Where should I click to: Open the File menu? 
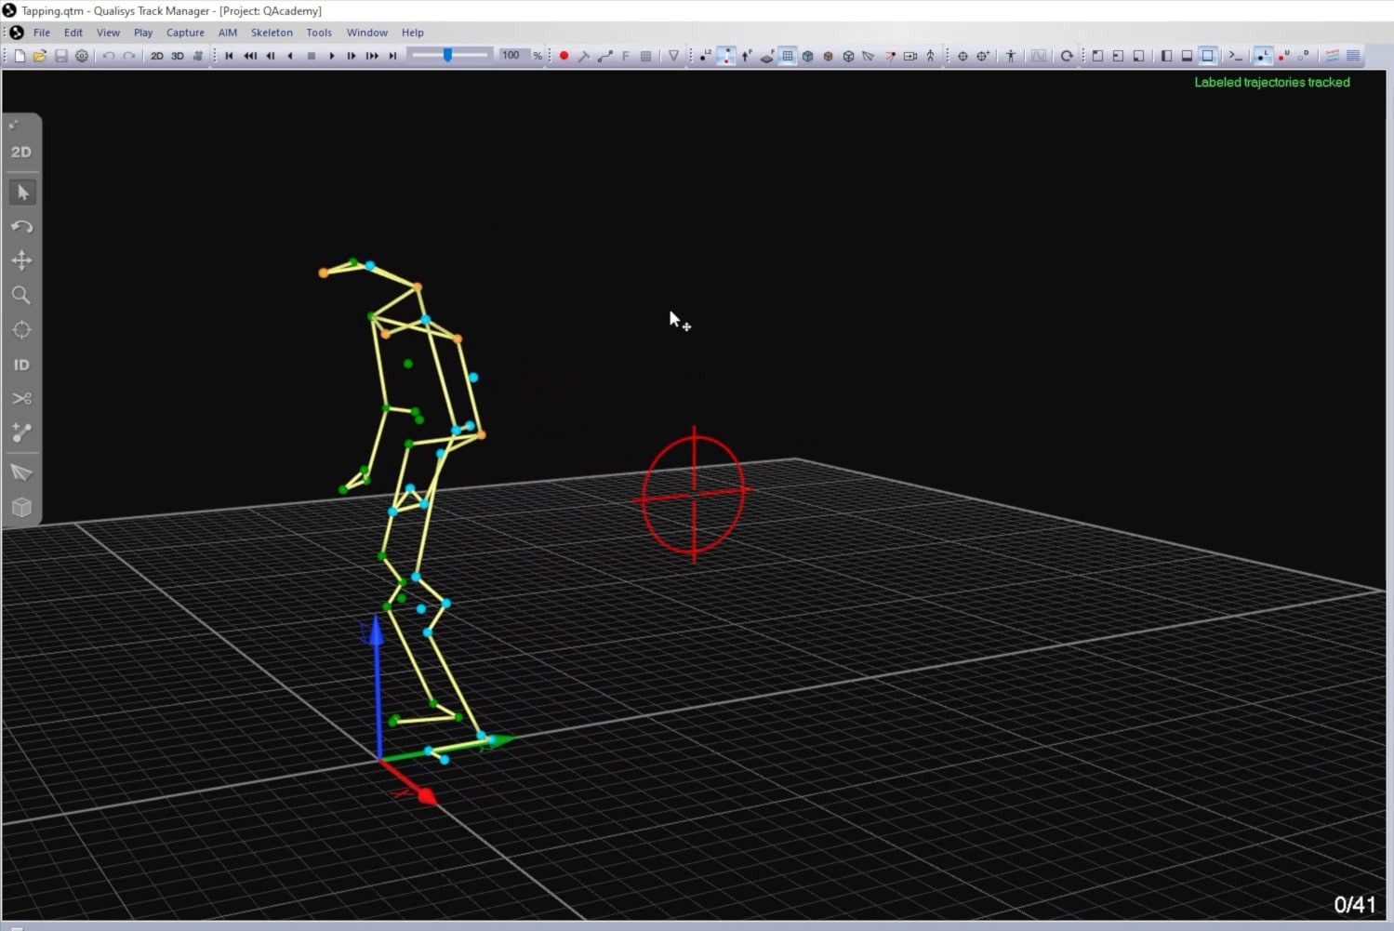(x=42, y=33)
